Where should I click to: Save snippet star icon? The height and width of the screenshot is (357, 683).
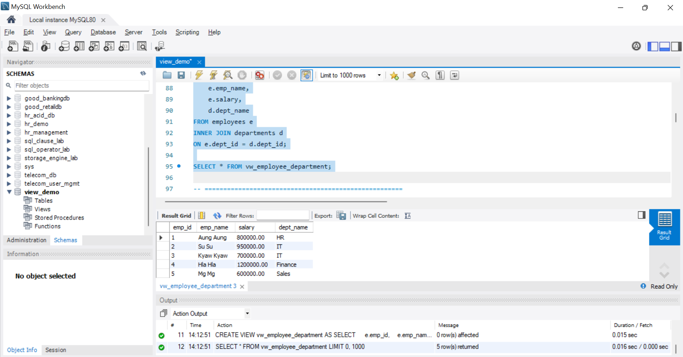(x=394, y=75)
